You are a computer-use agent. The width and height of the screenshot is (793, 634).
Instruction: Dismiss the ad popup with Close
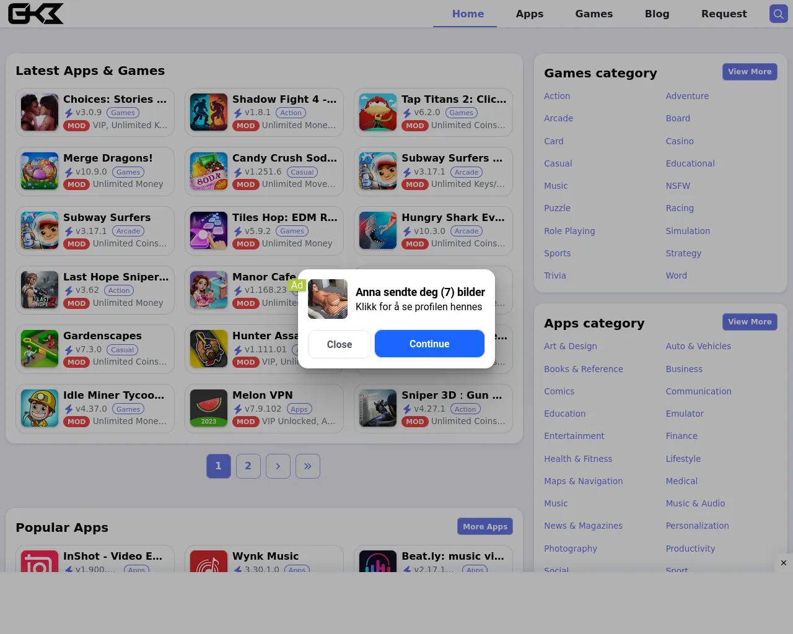340,344
